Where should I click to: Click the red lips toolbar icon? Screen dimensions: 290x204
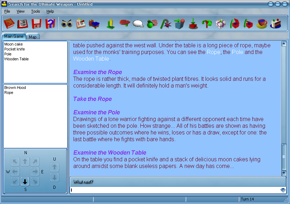click(x=125, y=24)
